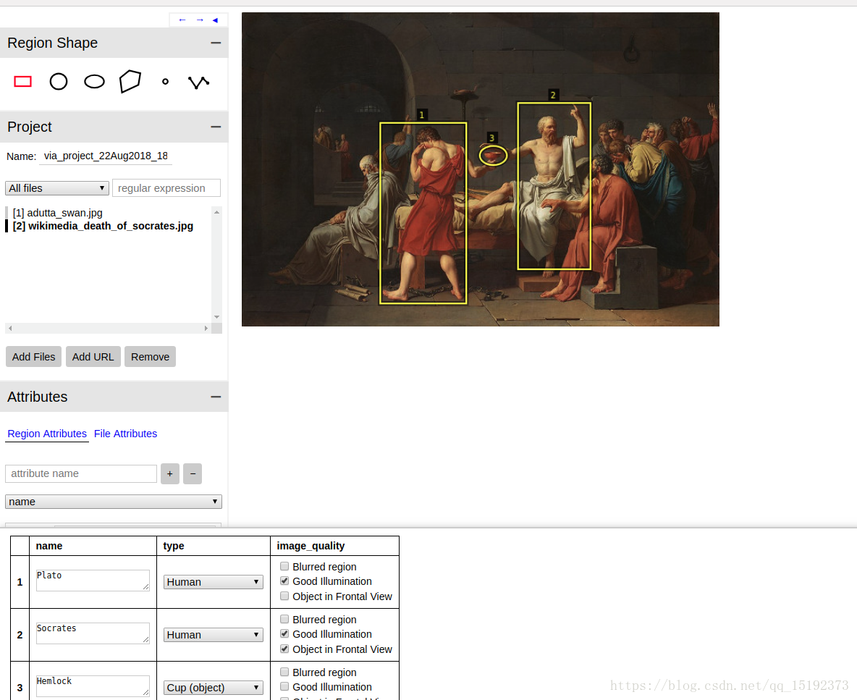Toggle Blurred region for row 1 Plato
Image resolution: width=857 pixels, height=700 pixels.
(x=284, y=566)
